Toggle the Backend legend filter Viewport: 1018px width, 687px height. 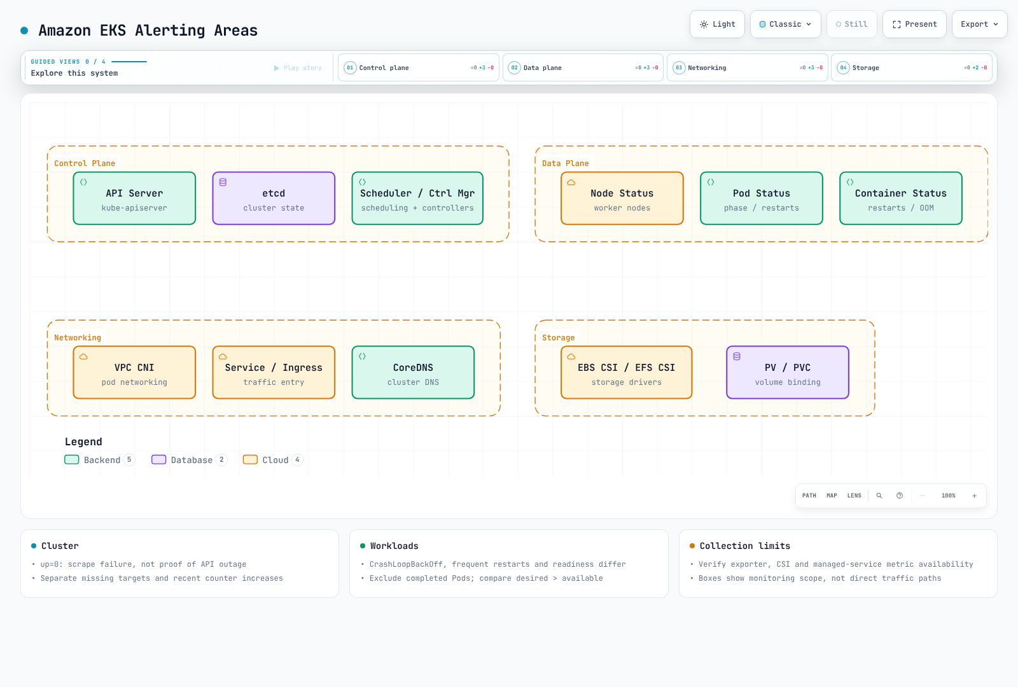pyautogui.click(x=100, y=460)
